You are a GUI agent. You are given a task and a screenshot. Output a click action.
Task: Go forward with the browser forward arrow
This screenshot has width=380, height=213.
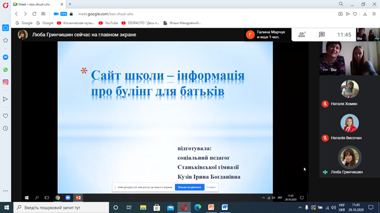(25, 14)
